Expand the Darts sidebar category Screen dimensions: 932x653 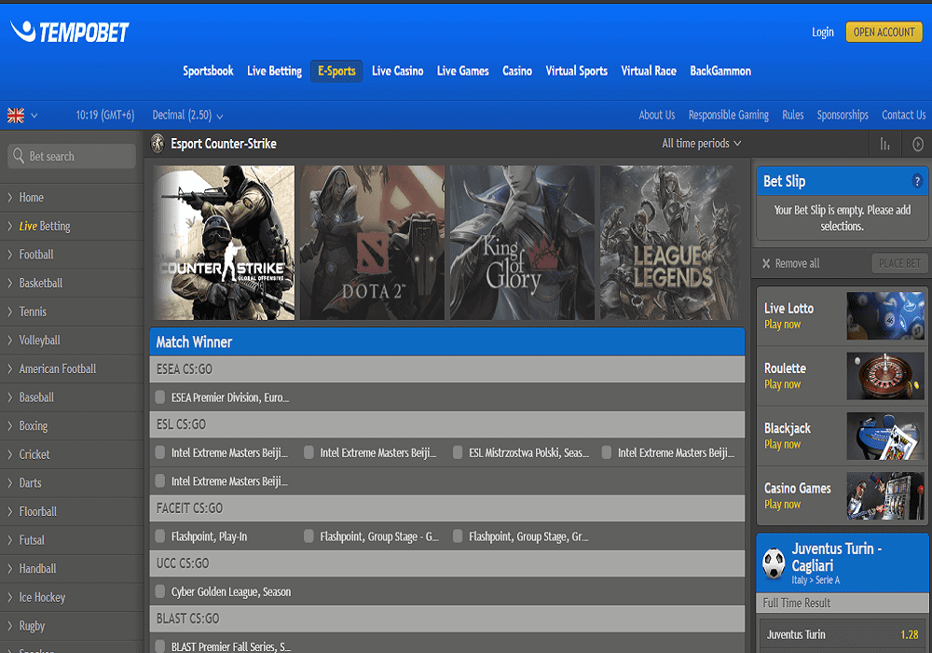click(x=72, y=483)
